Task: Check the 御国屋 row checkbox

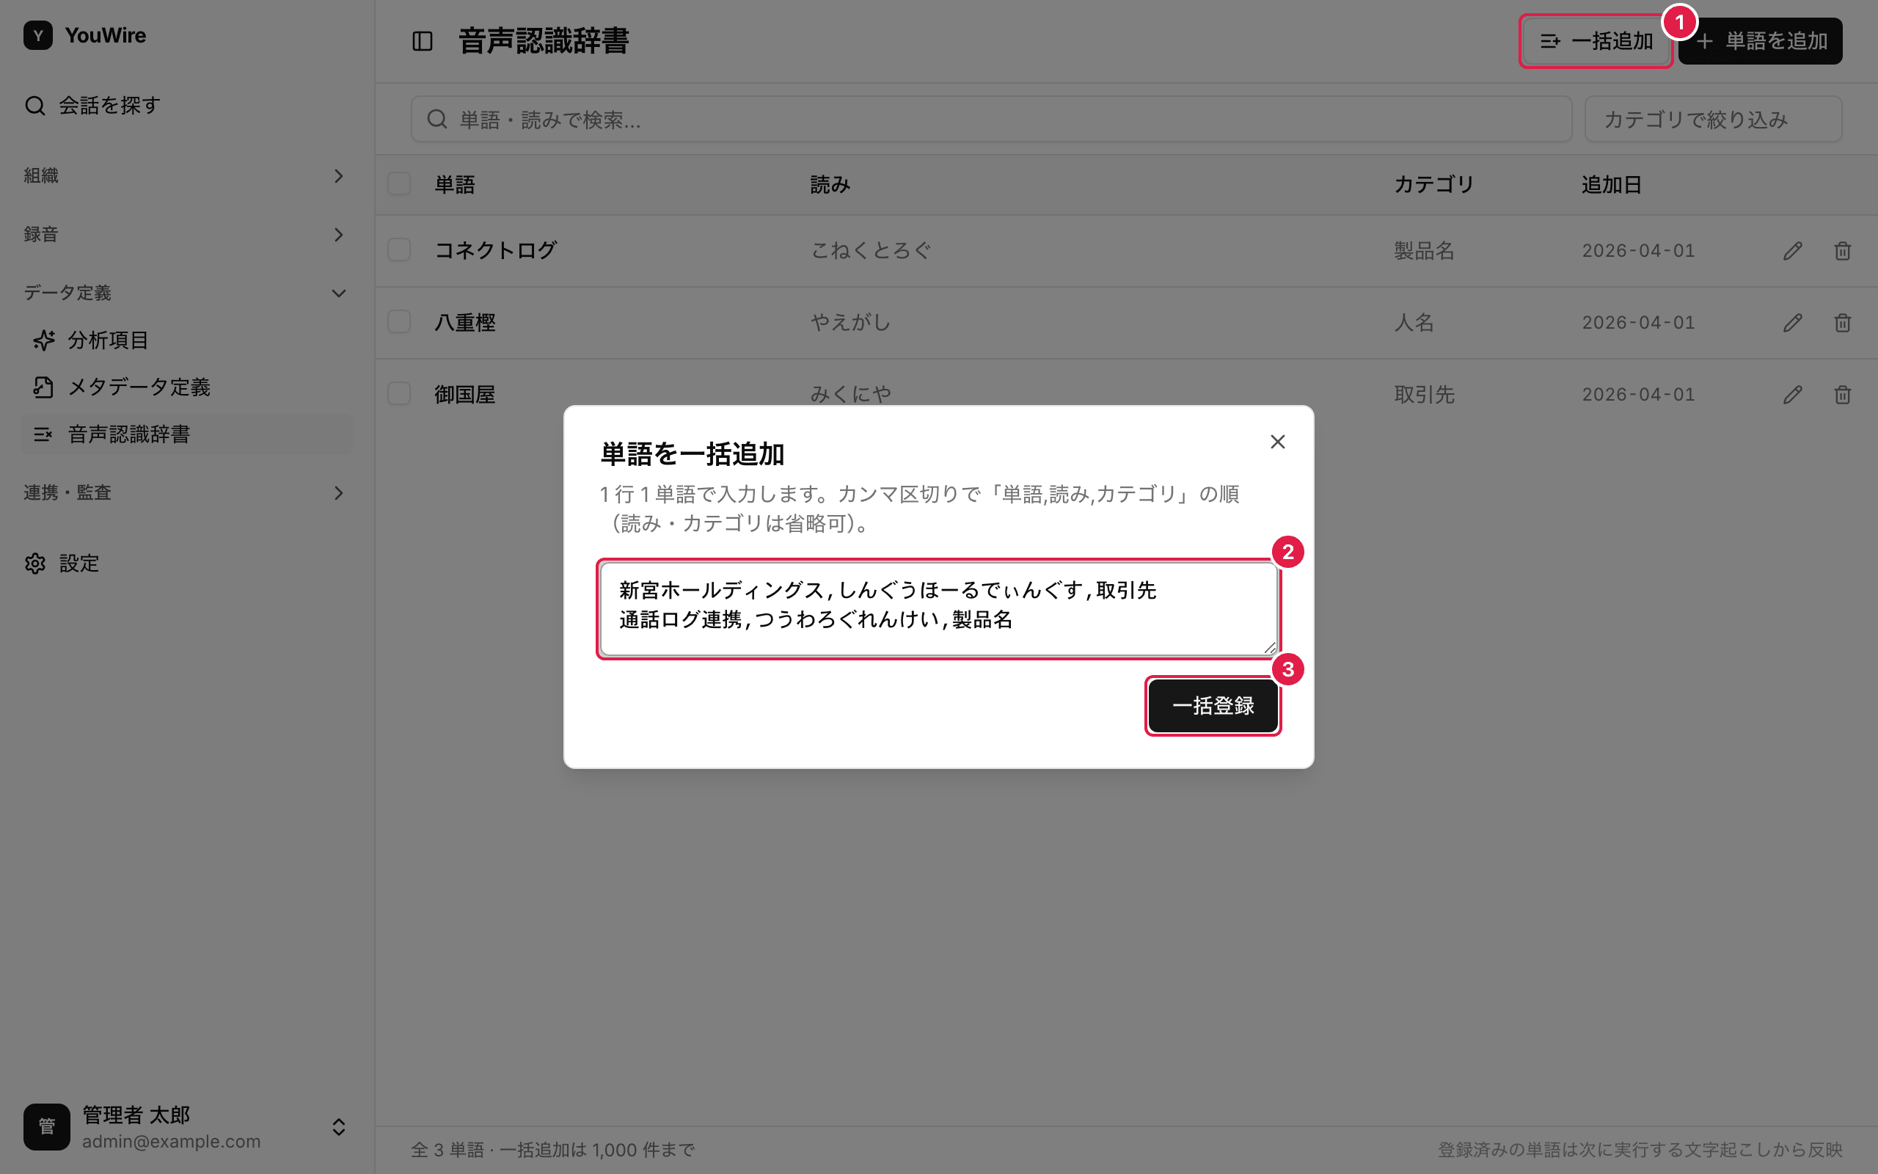Action: [x=399, y=394]
